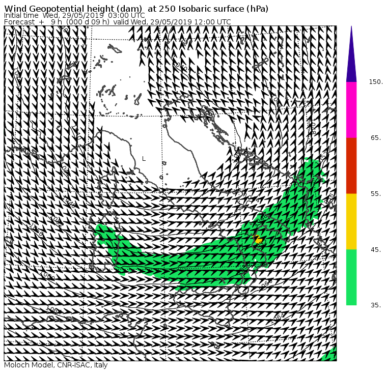The width and height of the screenshot is (387, 372).
Task: Click the 'Moloch Model, CNR-ISAC, Italy' footer credit
Action: click(56, 365)
